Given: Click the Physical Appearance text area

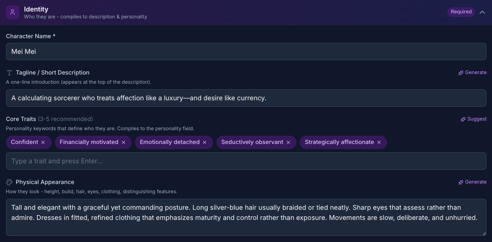Looking at the screenshot, I should pos(246,217).
